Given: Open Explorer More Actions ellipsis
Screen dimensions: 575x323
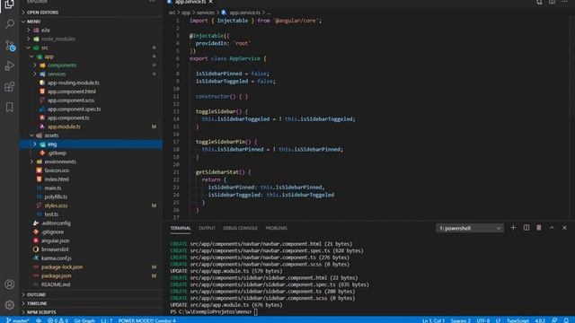Looking at the screenshot, I should 152,2.
